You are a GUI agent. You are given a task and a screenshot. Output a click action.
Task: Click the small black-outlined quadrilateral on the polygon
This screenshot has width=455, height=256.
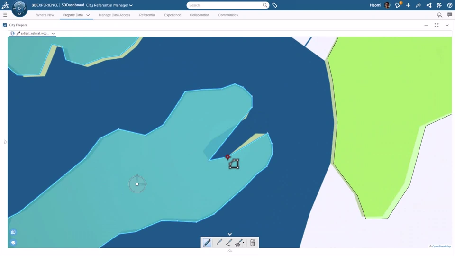(234, 164)
